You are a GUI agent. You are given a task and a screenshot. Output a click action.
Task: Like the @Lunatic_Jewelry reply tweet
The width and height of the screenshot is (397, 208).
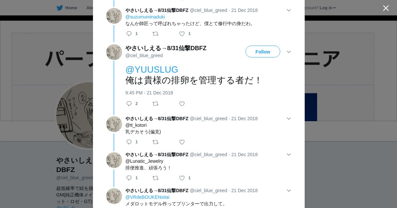182,178
